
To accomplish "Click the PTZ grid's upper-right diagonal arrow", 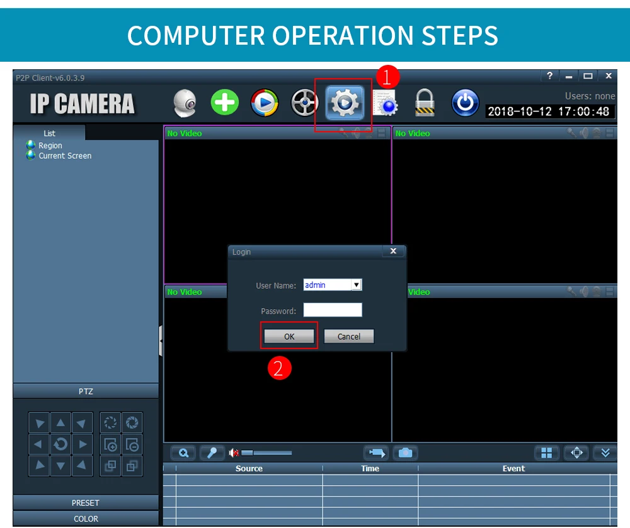I will (83, 423).
